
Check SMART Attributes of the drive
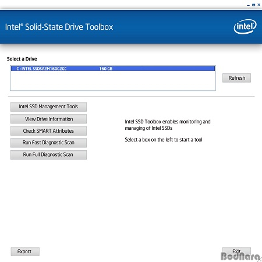pos(48,131)
